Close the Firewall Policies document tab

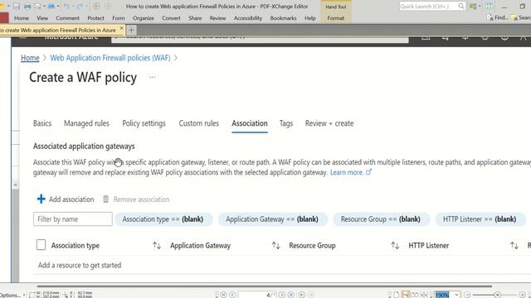tap(122, 28)
